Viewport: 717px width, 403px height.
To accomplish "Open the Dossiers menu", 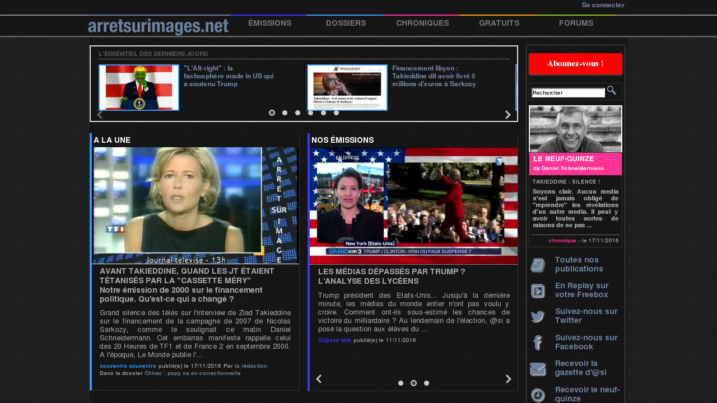I will click(346, 24).
